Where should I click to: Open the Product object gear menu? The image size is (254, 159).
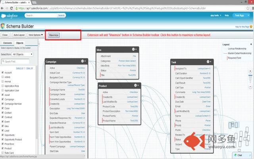pyautogui.click(x=136, y=85)
